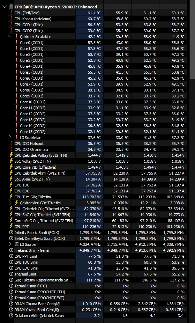Select DRAM Yazma Bant Genişliği label
Image resolution: width=195 pixels, height=323 pixels.
coord(37,310)
